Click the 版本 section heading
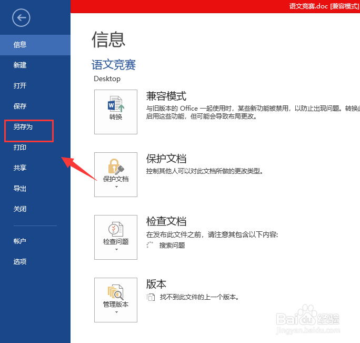 click(x=156, y=284)
